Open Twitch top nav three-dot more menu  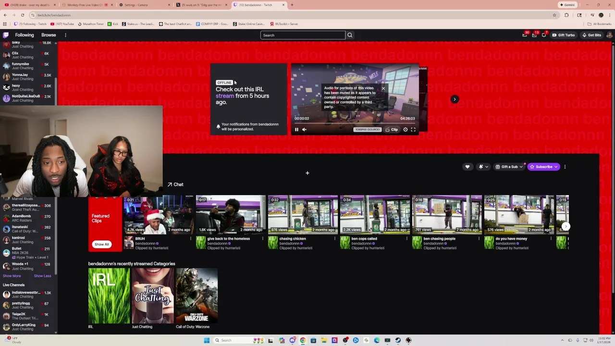[x=65, y=35]
